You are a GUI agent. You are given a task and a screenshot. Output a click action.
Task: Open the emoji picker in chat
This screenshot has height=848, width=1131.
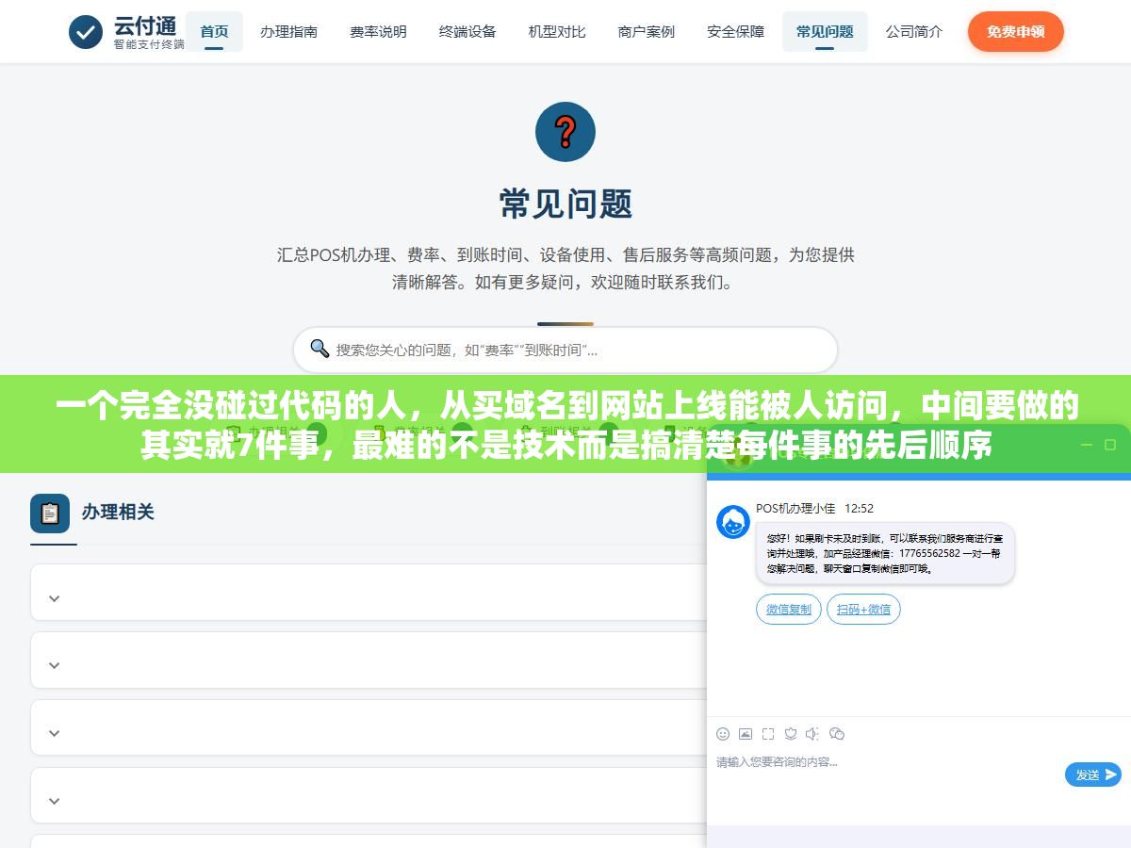click(x=723, y=733)
